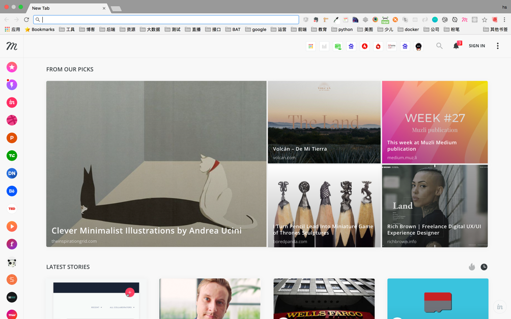Open the Volcán – De Mi Tierra card
Viewport: 511px width, 319px height.
click(x=324, y=122)
